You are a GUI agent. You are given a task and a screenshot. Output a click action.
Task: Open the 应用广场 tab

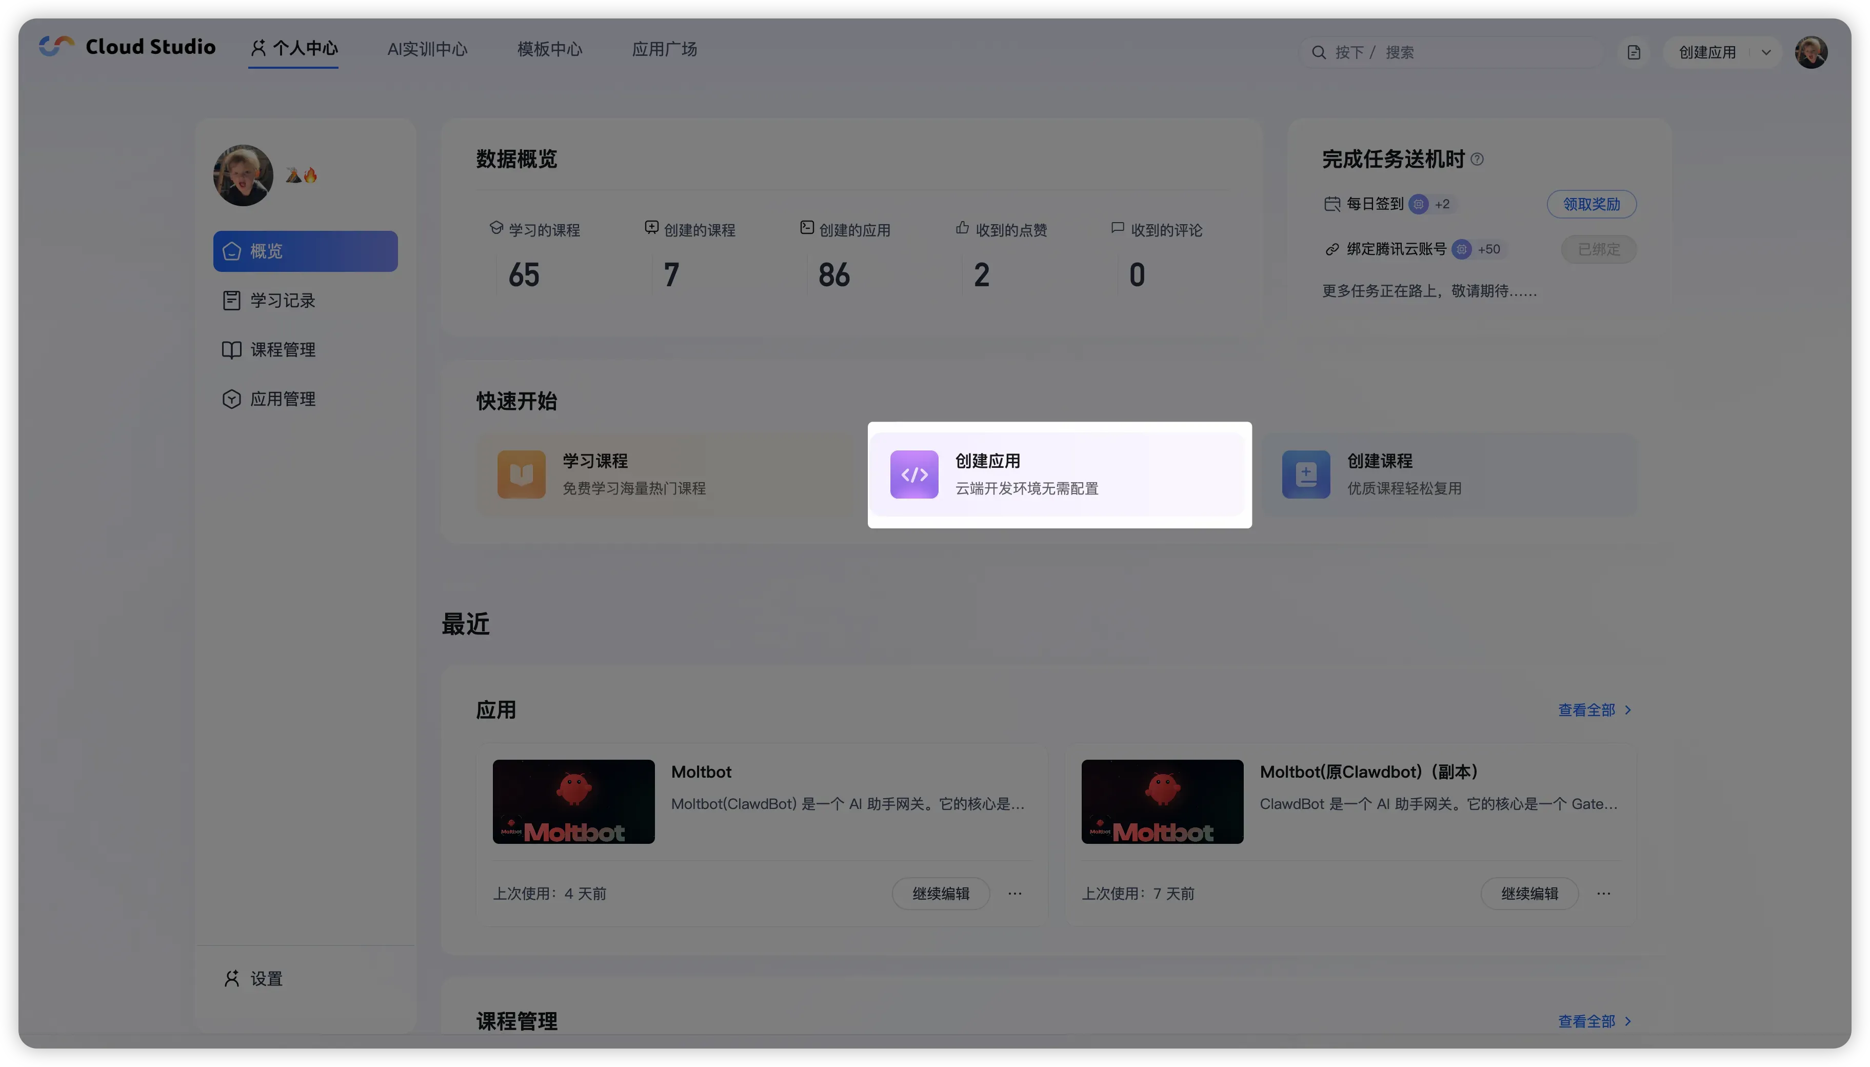[x=664, y=49]
